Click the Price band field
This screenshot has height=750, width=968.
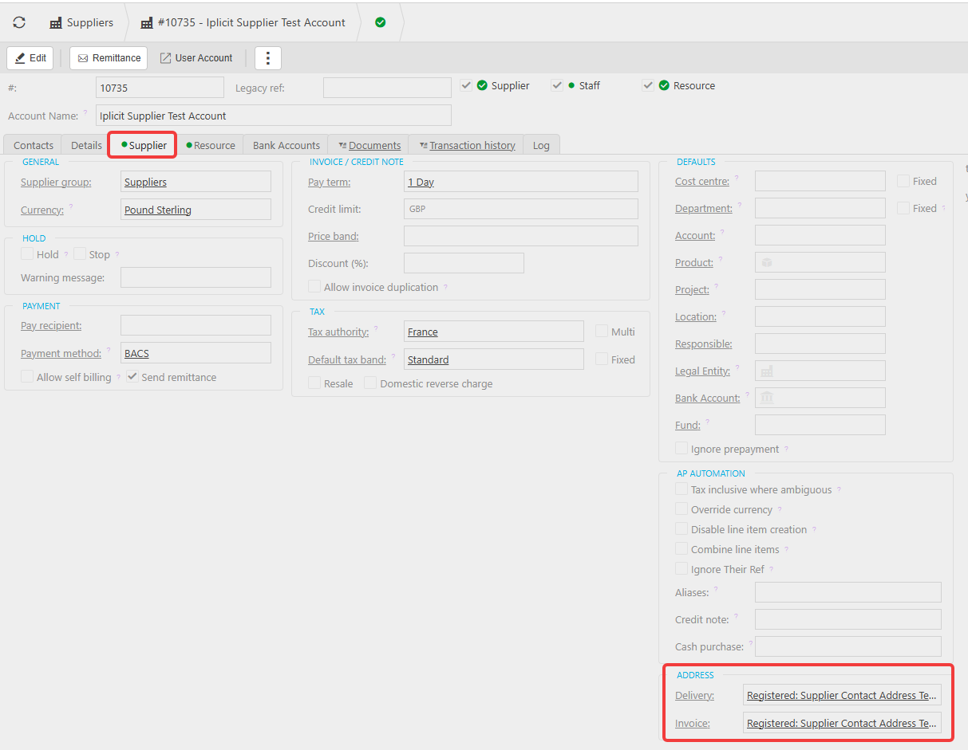pos(521,236)
